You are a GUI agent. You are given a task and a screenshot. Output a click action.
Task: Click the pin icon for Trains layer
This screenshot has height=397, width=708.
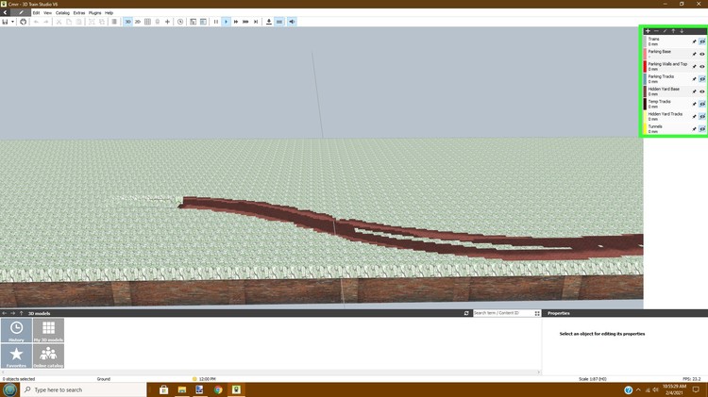tap(695, 41)
